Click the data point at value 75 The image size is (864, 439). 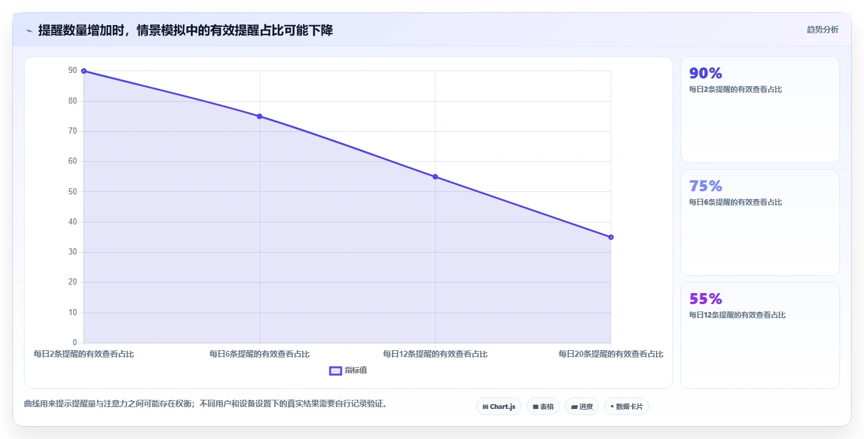click(x=260, y=116)
